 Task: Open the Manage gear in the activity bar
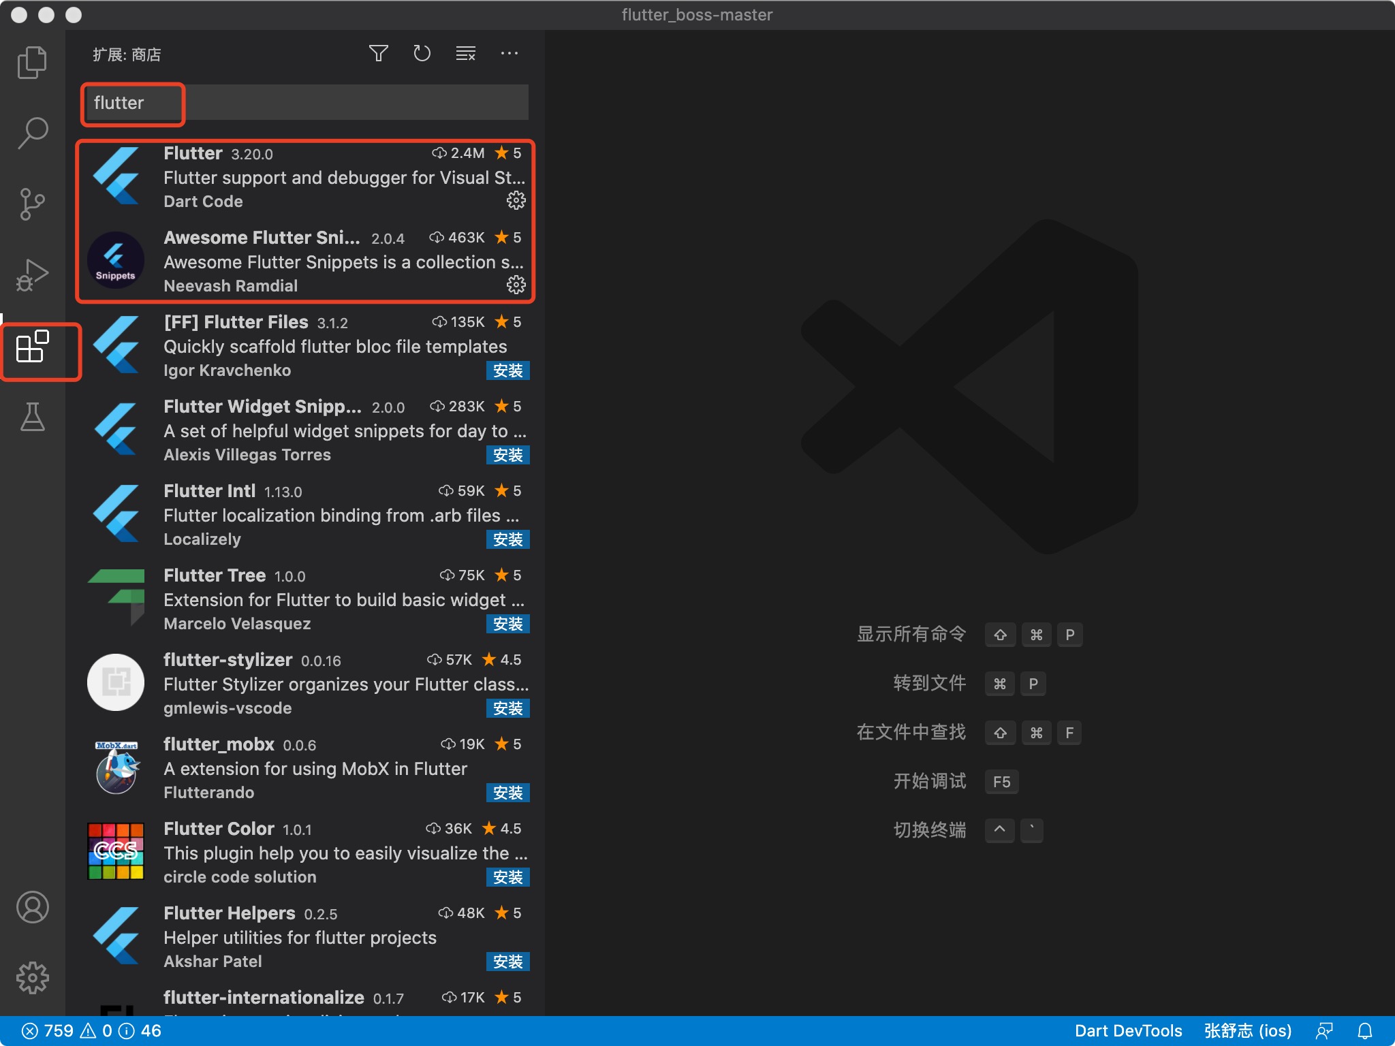(x=32, y=978)
